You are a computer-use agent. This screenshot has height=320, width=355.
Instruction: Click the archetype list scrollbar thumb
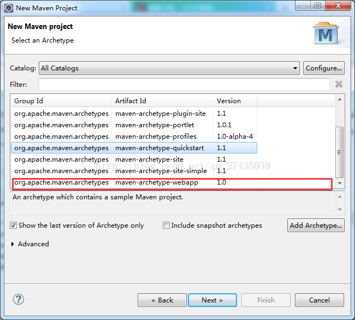[x=339, y=152]
